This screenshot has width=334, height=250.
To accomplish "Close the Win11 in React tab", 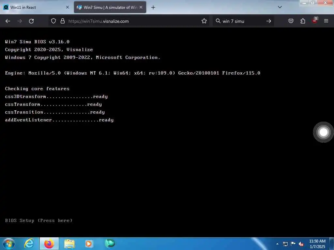I will [x=67, y=7].
